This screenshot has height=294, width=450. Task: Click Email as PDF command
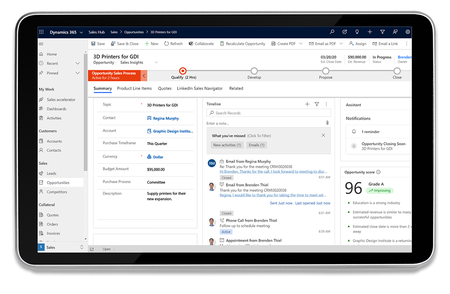pyautogui.click(x=322, y=44)
